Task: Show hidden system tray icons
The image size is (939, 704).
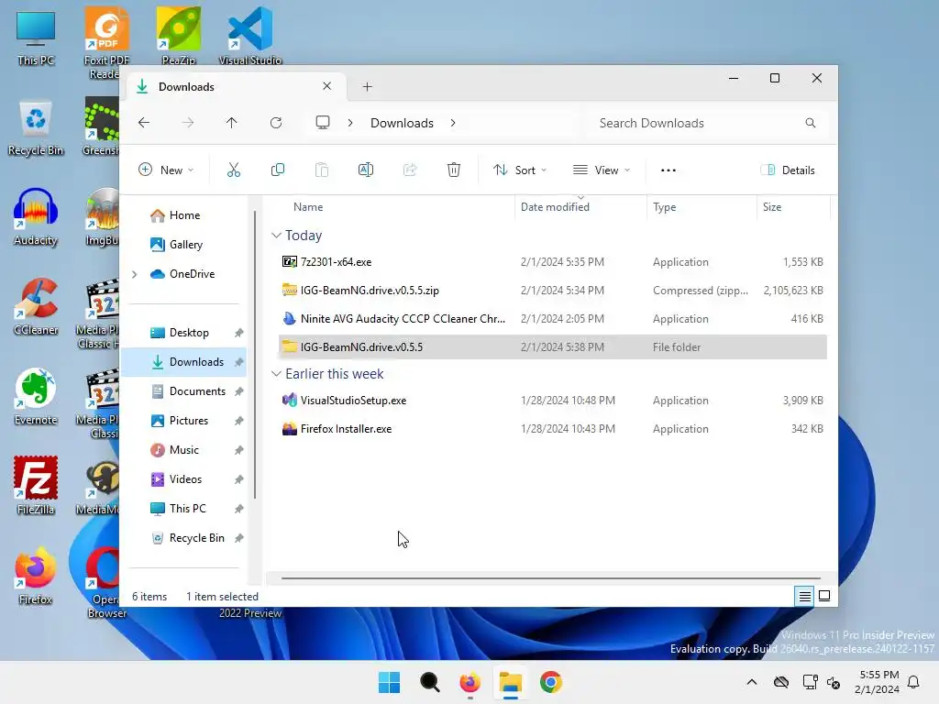Action: (752, 682)
